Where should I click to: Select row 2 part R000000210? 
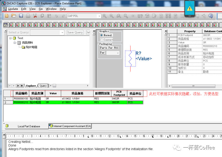coord(73,102)
